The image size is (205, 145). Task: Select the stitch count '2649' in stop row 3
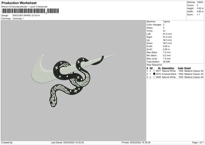click(158, 77)
